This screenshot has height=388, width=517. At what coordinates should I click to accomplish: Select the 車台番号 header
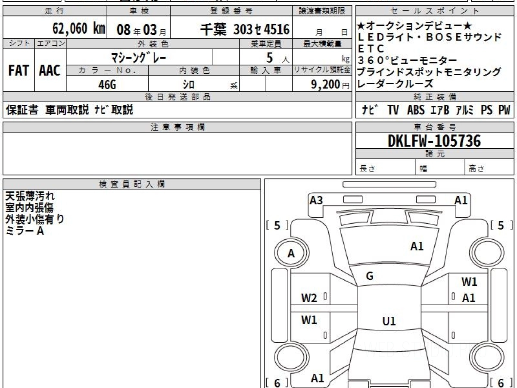tap(435, 127)
